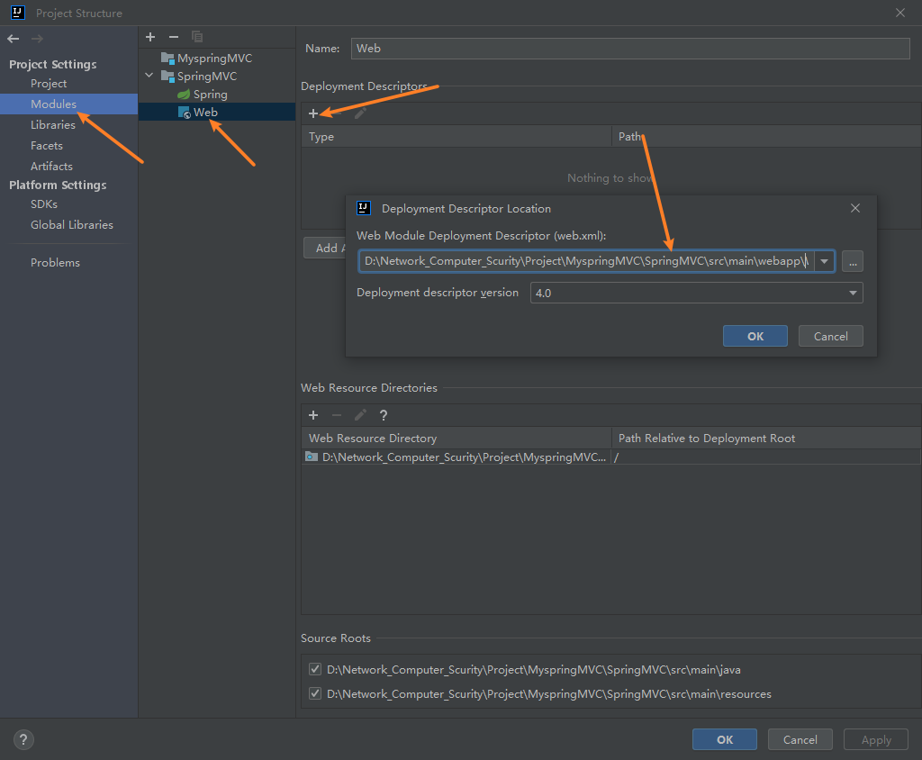Screen dimensions: 922x760
Task: Open the web.xml path history dropdown
Action: pyautogui.click(x=825, y=261)
